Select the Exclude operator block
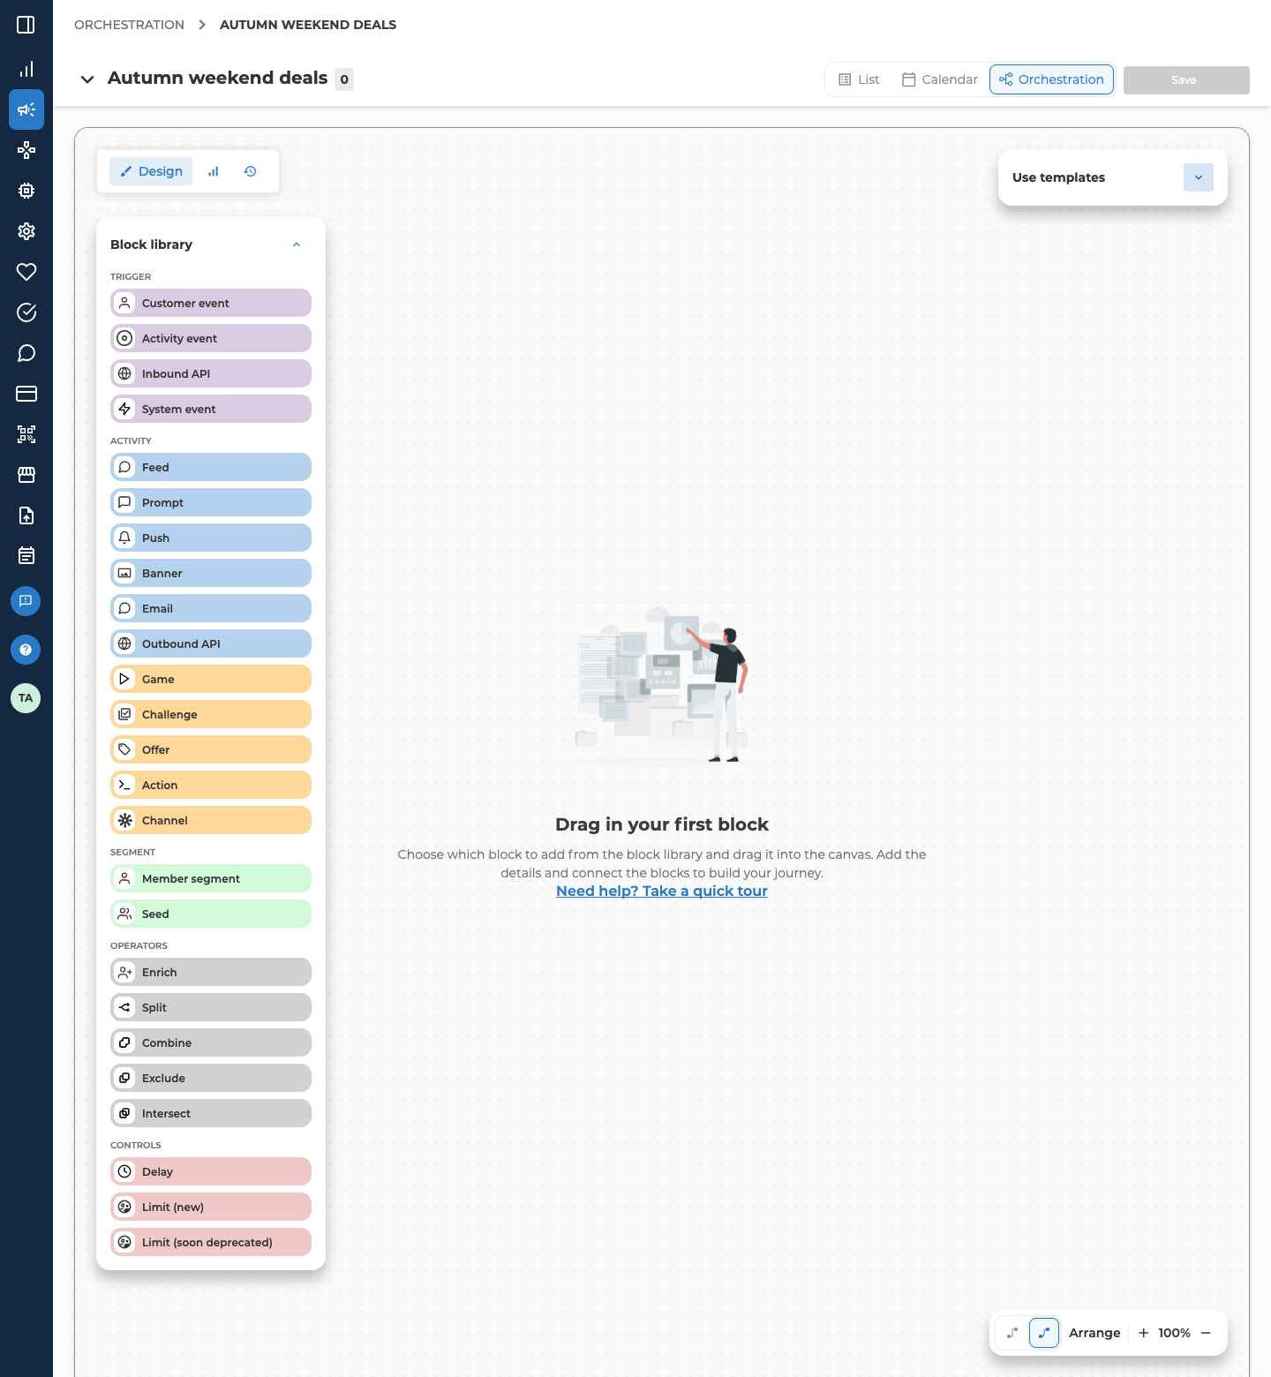This screenshot has width=1271, height=1377. pyautogui.click(x=211, y=1078)
